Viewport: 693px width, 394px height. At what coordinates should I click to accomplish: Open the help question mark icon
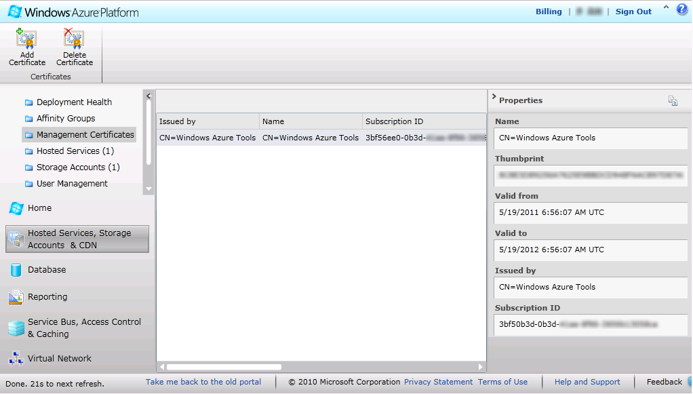pyautogui.click(x=682, y=9)
